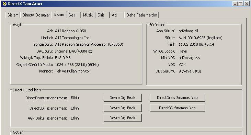The image size is (251, 135).
Task: Click the manufacturer ATI Technologies Inc.
Action: pos(73,38)
